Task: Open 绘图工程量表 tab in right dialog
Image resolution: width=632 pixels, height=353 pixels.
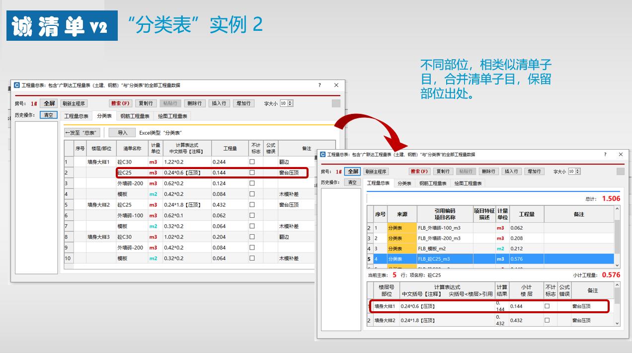Action: tap(468, 183)
